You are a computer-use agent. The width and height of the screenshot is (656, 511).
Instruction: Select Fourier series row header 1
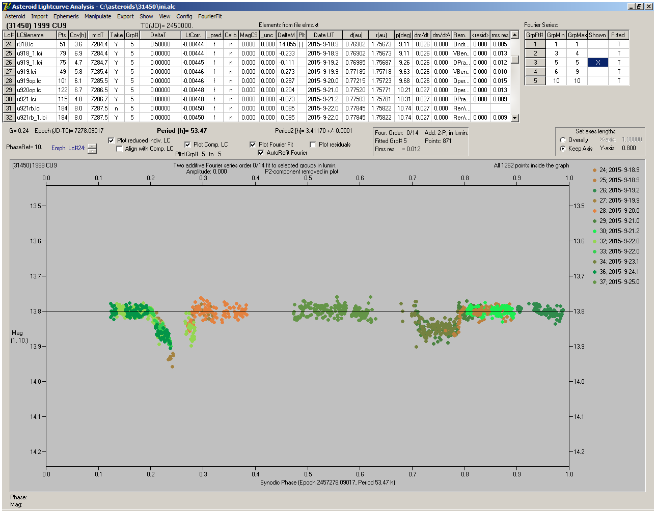[x=535, y=44]
